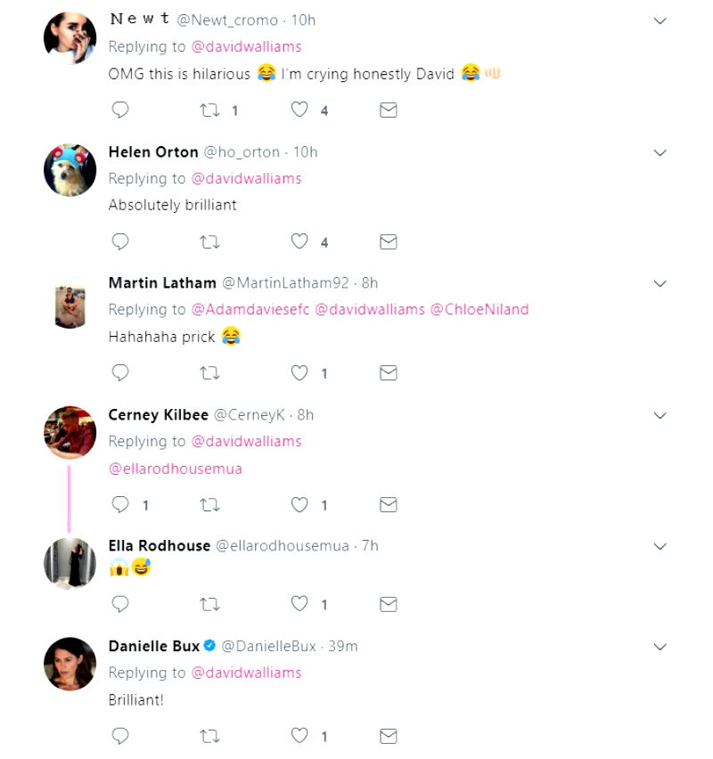View Danielle Bux's avatar
The image size is (713, 759).
[70, 664]
